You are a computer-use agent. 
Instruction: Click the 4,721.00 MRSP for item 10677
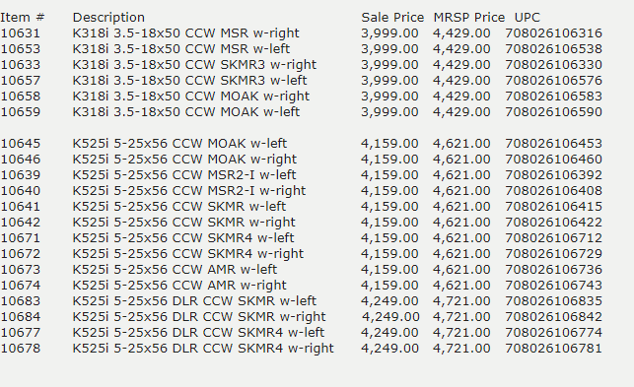click(461, 333)
